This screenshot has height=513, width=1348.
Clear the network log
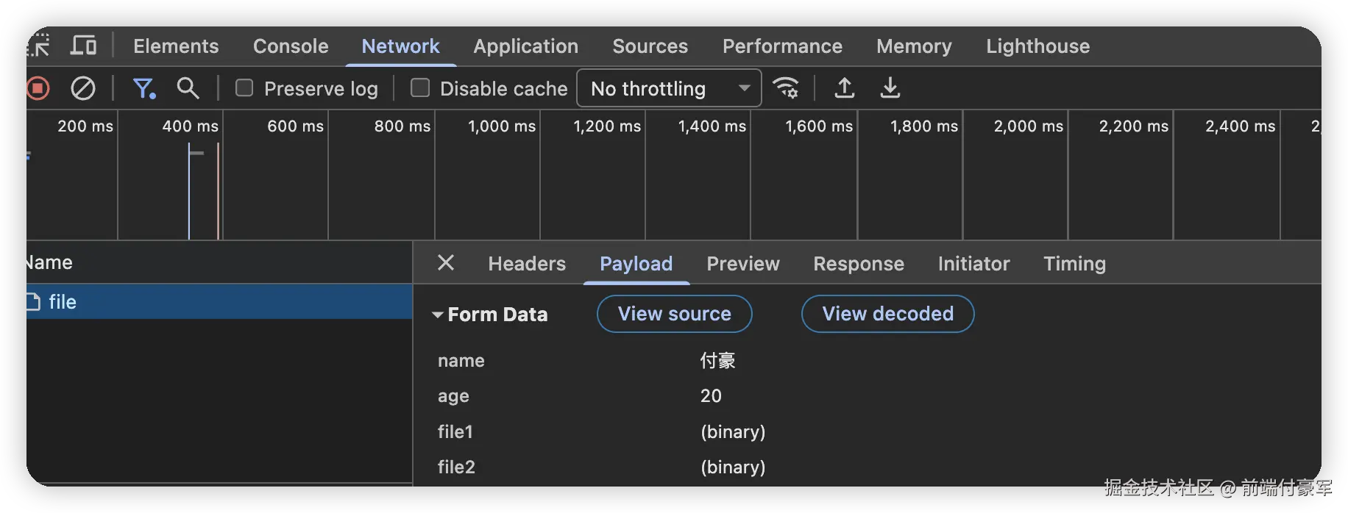82,89
